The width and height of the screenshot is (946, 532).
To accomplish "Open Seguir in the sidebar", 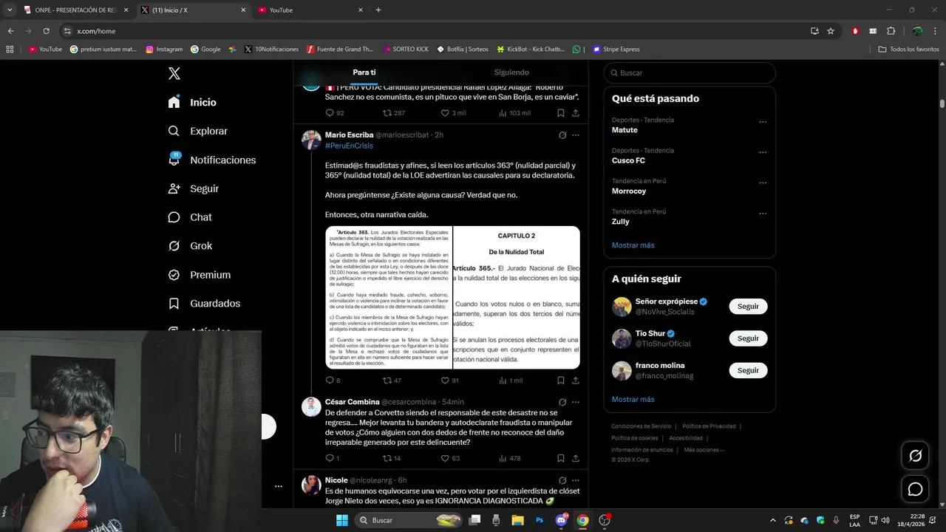I will point(193,188).
